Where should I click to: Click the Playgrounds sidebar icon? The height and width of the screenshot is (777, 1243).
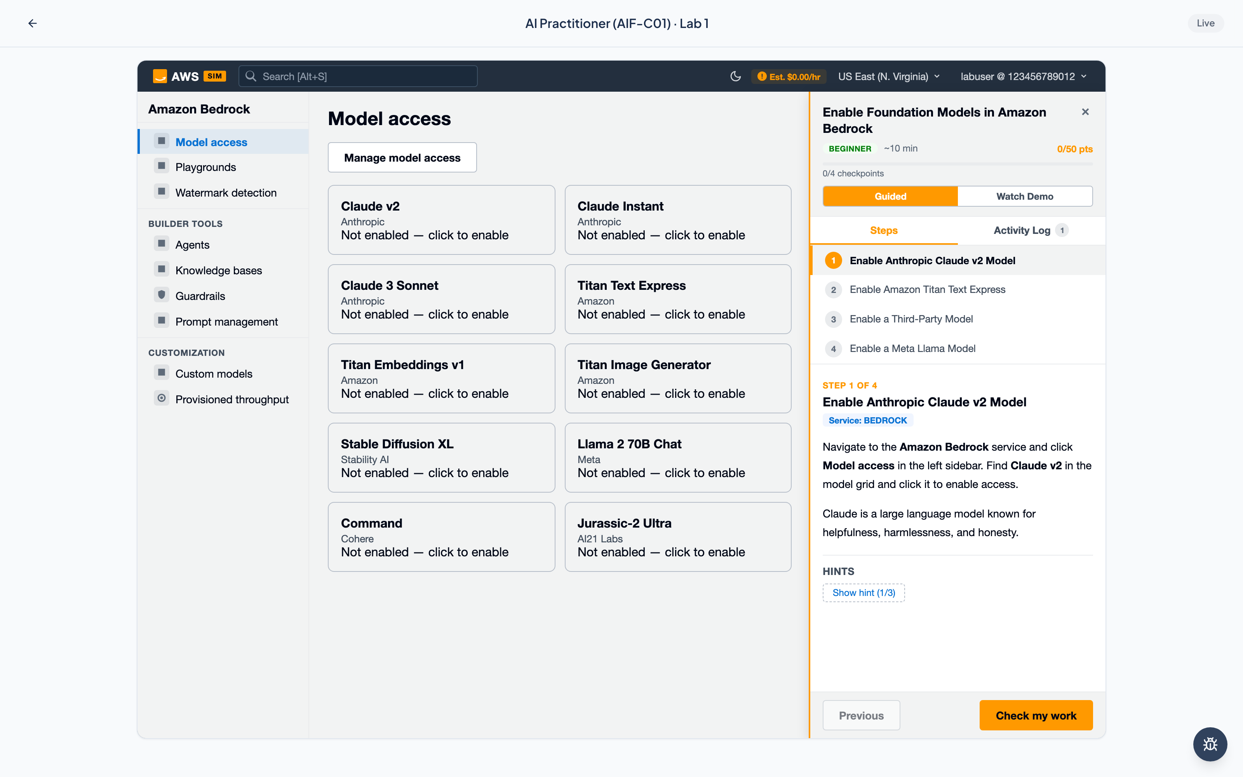161,166
